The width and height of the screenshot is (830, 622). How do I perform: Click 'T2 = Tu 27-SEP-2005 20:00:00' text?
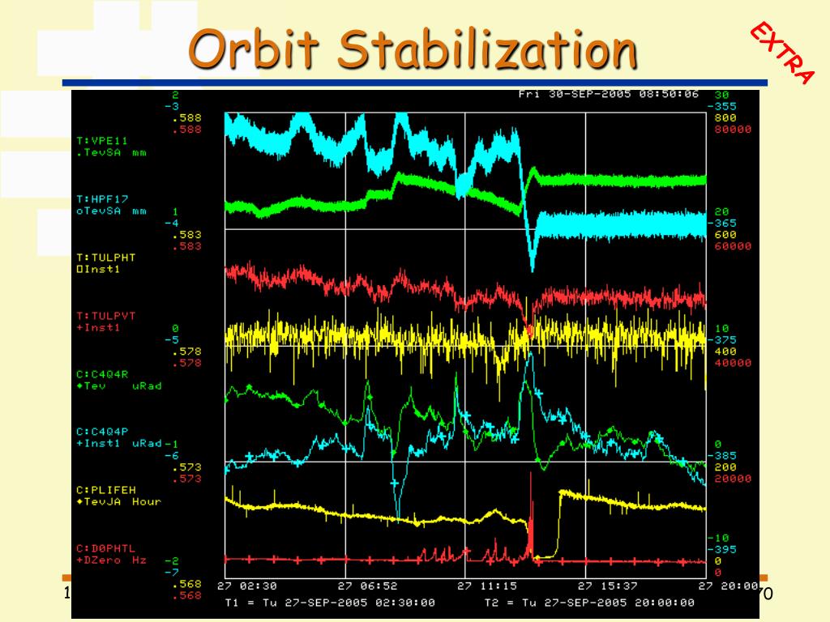click(x=589, y=603)
